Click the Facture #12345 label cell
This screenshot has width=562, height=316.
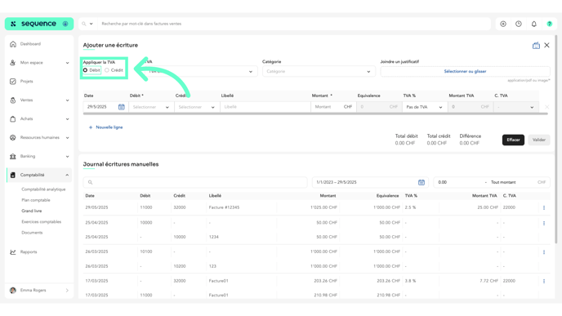point(224,207)
